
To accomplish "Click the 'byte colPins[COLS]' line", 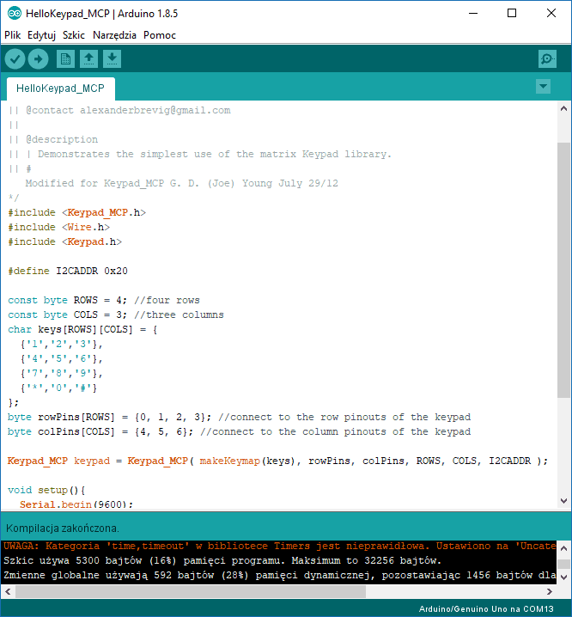I will [239, 431].
